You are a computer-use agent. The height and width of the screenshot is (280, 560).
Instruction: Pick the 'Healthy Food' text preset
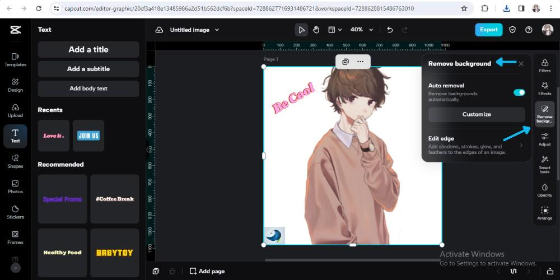(63, 253)
